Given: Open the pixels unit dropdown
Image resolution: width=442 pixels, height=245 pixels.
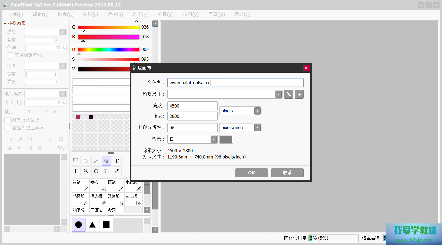Looking at the screenshot, I should 257,111.
